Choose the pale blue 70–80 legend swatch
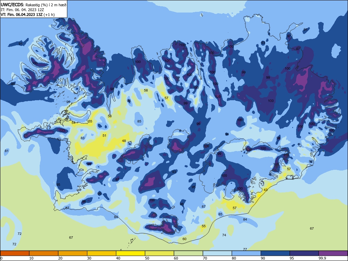Image resolution: width=348 pixels, height=261 pixels. [217, 253]
